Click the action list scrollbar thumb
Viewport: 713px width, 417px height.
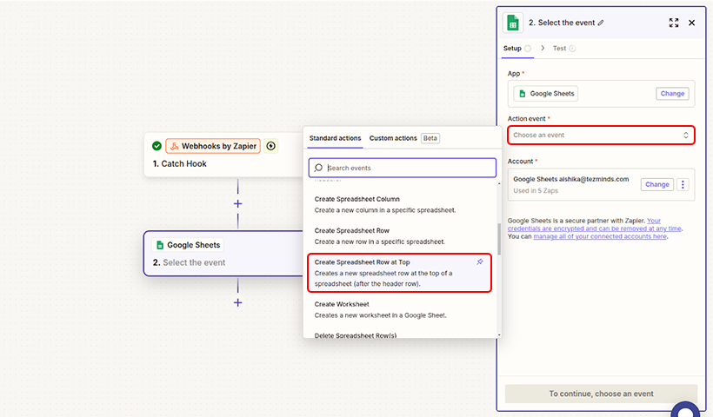point(499,240)
